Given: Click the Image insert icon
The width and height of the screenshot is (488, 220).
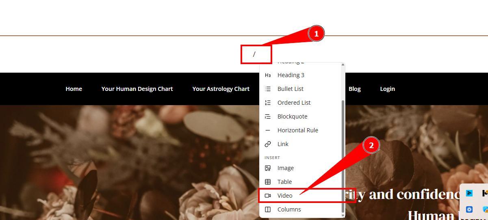Looking at the screenshot, I should (x=268, y=168).
